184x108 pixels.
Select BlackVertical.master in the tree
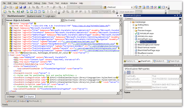(147, 48)
